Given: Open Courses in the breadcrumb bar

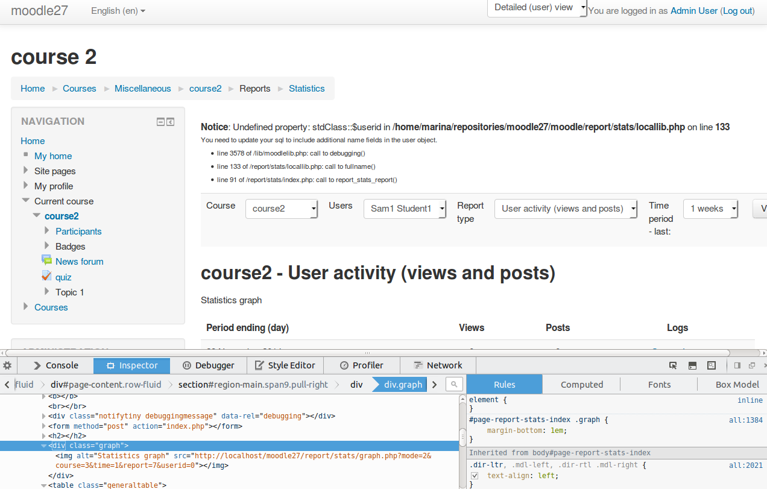Looking at the screenshot, I should click(x=80, y=89).
